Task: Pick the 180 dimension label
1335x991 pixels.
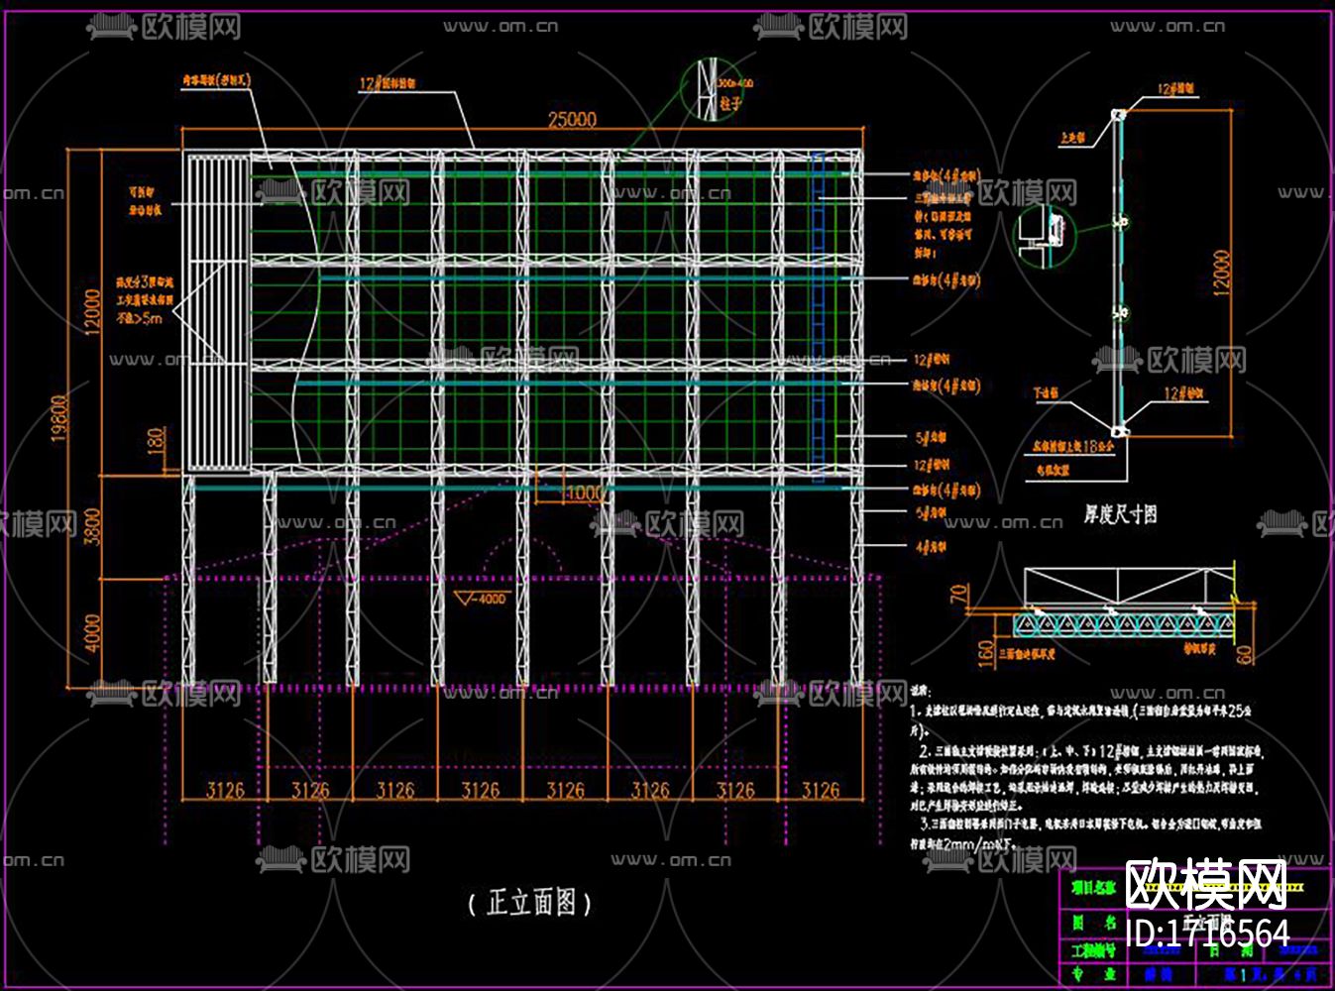Action: pos(156,440)
